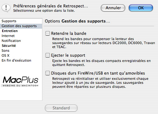158x114 pixels.
Task: Click empty area below the options list
Action: (x=21, y=94)
